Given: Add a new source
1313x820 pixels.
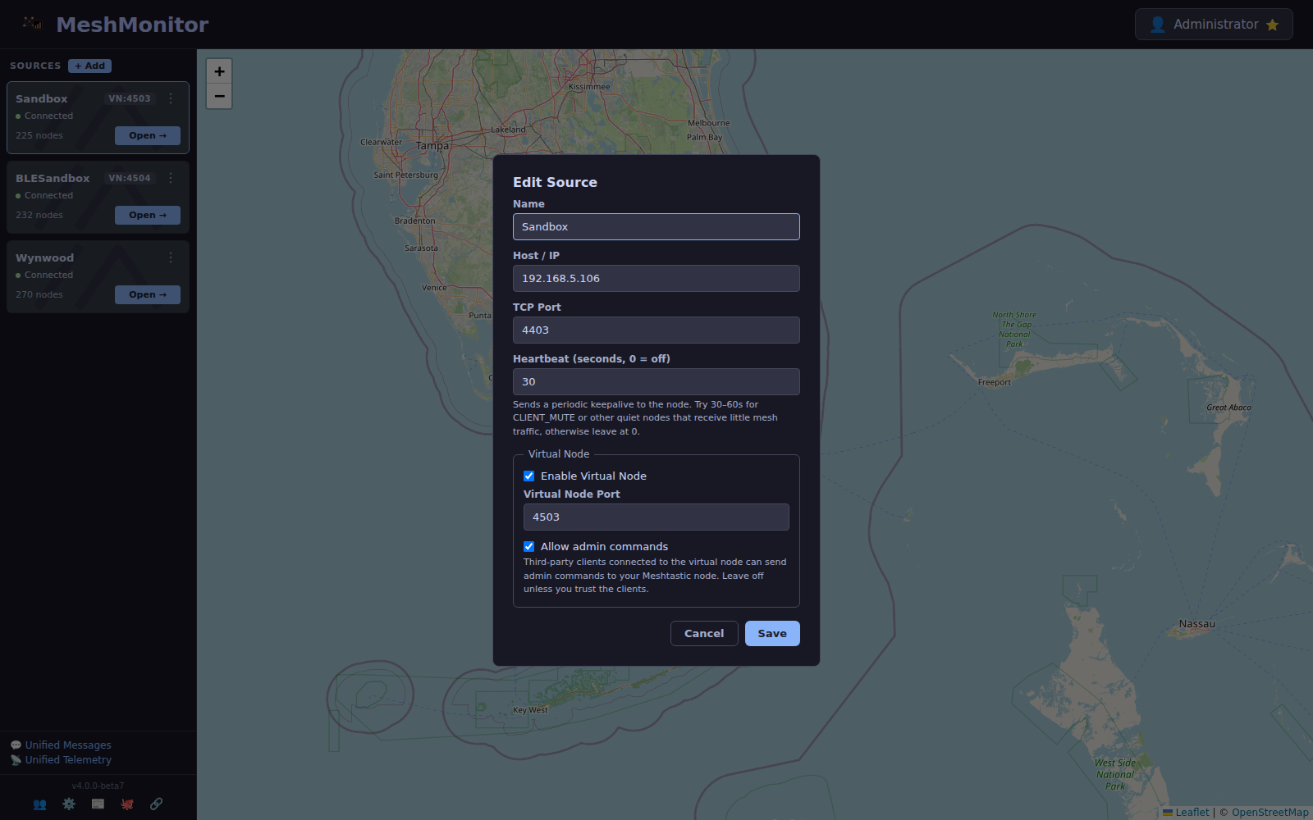Looking at the screenshot, I should point(89,66).
